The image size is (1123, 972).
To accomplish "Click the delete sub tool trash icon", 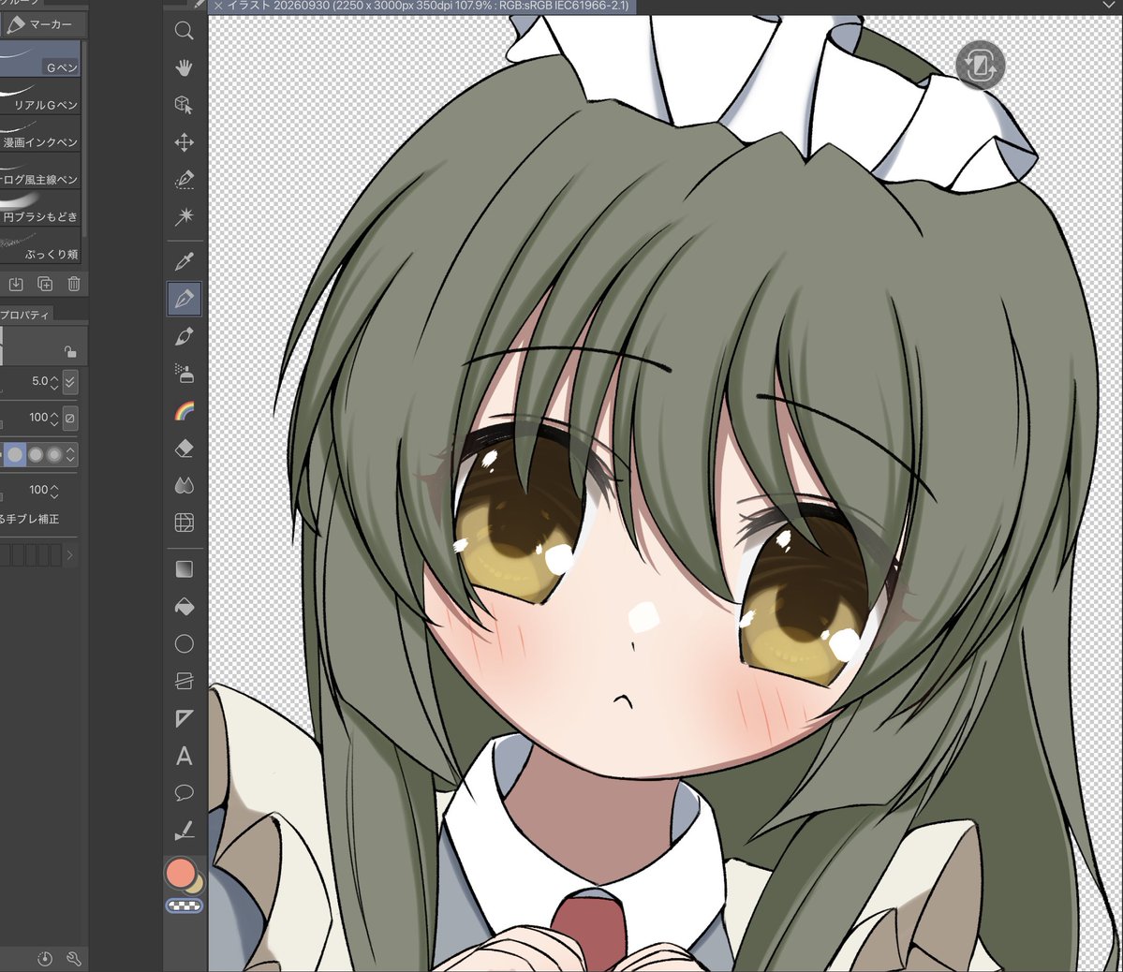I will point(74,285).
